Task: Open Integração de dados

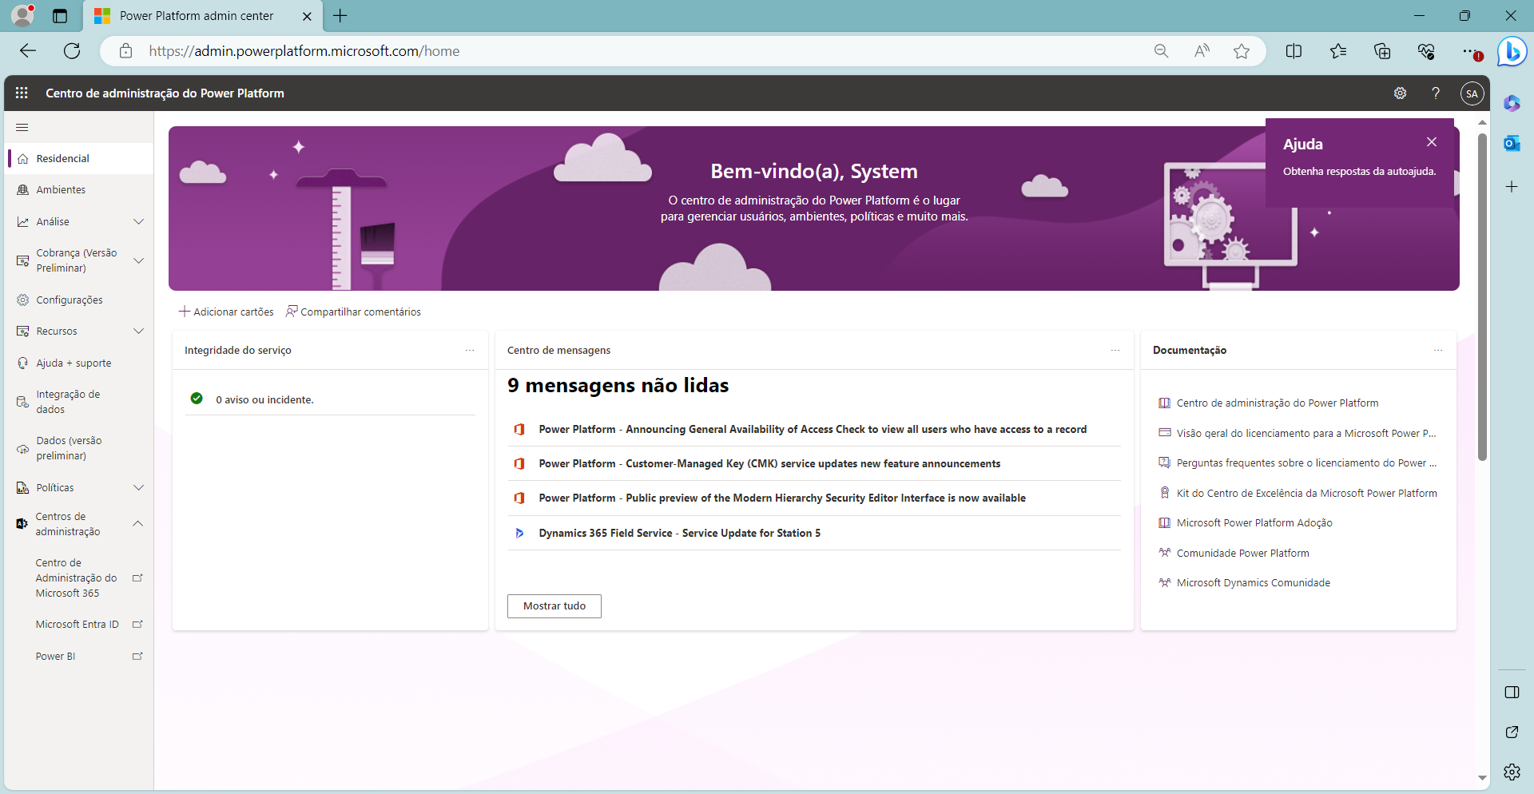Action: pyautogui.click(x=80, y=402)
